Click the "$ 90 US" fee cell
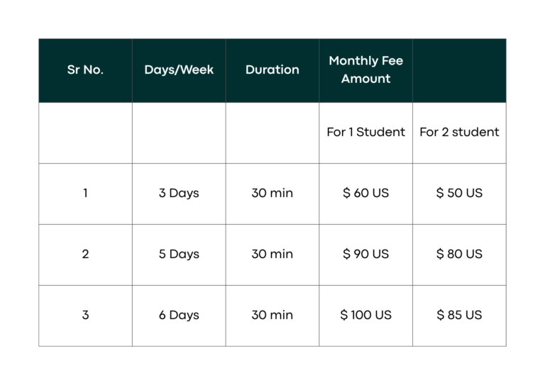The height and width of the screenshot is (385, 545). [x=365, y=254]
